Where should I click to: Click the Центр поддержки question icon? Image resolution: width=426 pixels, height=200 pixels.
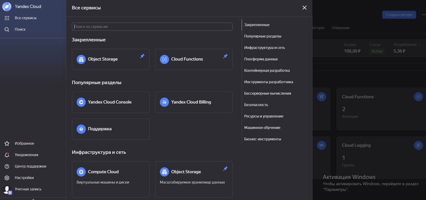point(7,166)
